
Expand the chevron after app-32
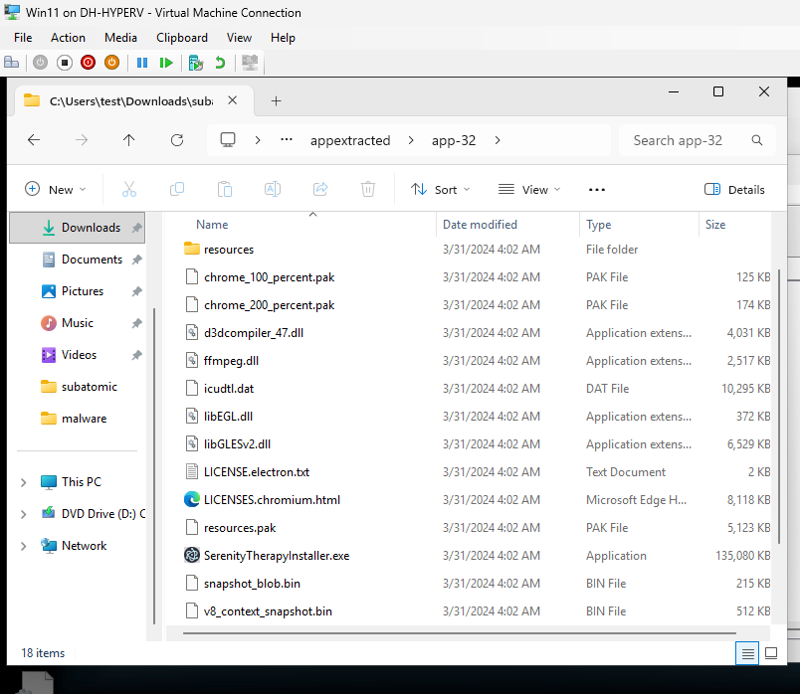coord(498,140)
